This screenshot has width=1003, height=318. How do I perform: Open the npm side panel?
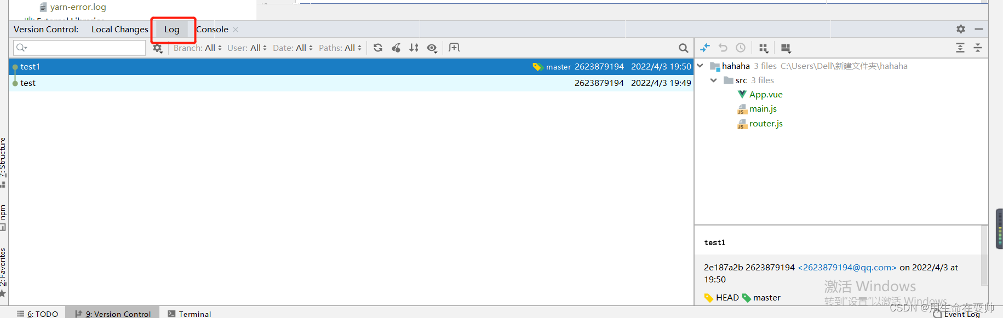(3, 217)
